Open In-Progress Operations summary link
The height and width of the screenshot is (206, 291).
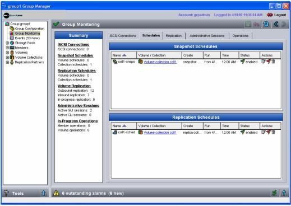coord(77,121)
